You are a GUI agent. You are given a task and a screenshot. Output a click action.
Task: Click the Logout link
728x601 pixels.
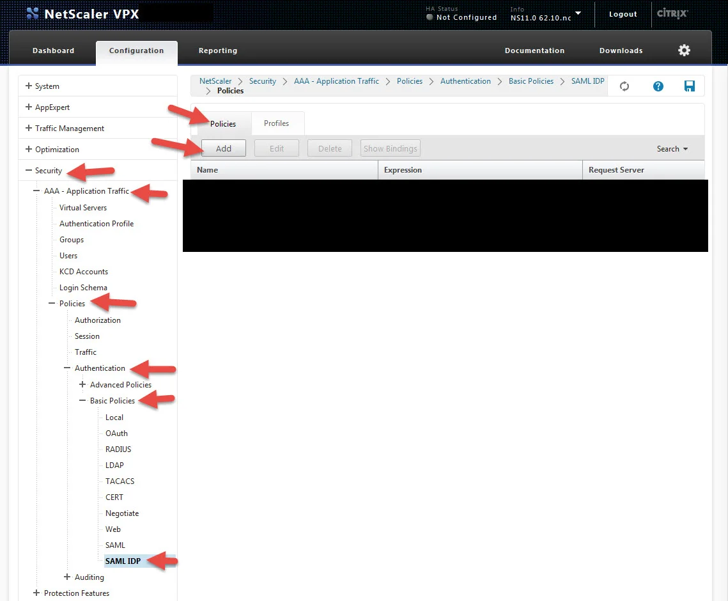tap(623, 15)
